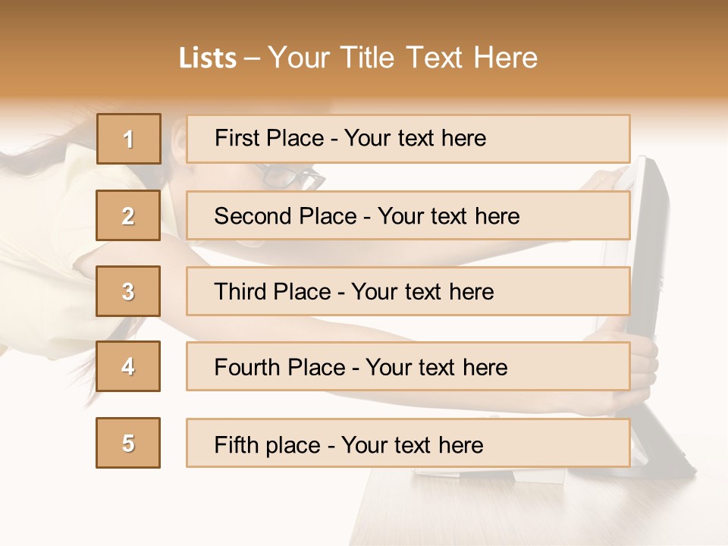Click the bold word Lists in title
The width and height of the screenshot is (728, 546).
coord(208,58)
